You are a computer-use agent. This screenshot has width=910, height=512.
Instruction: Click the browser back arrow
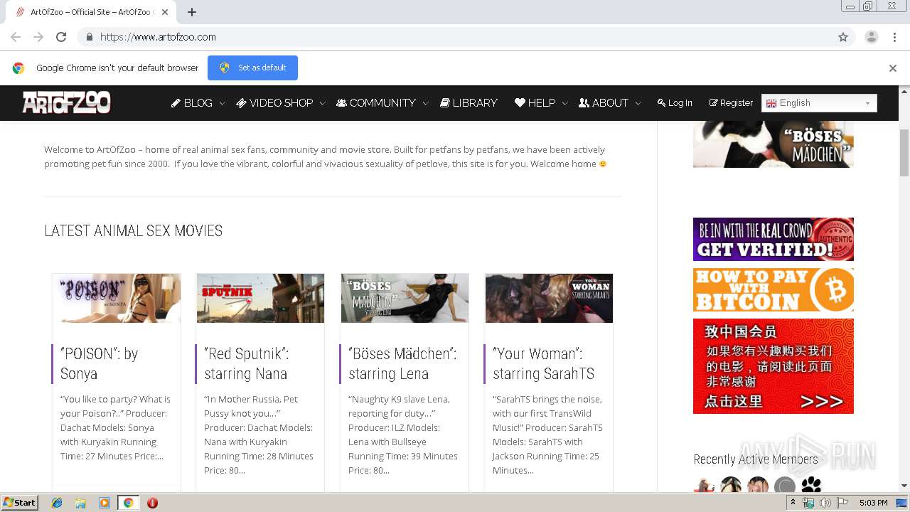(x=16, y=37)
